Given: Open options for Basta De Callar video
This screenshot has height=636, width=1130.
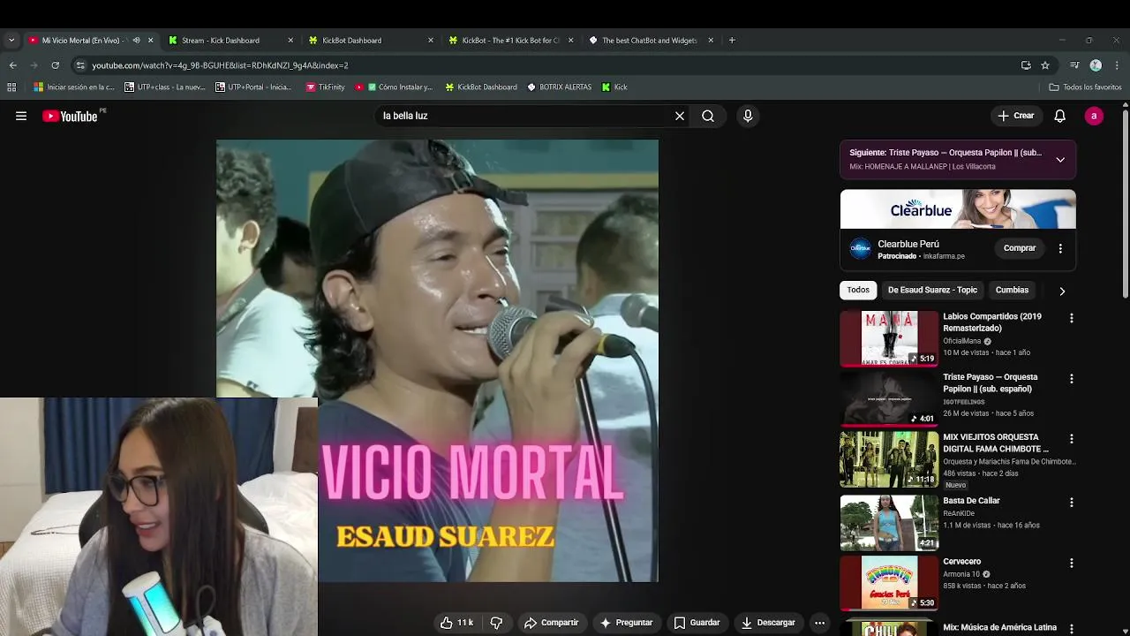Looking at the screenshot, I should (1072, 503).
